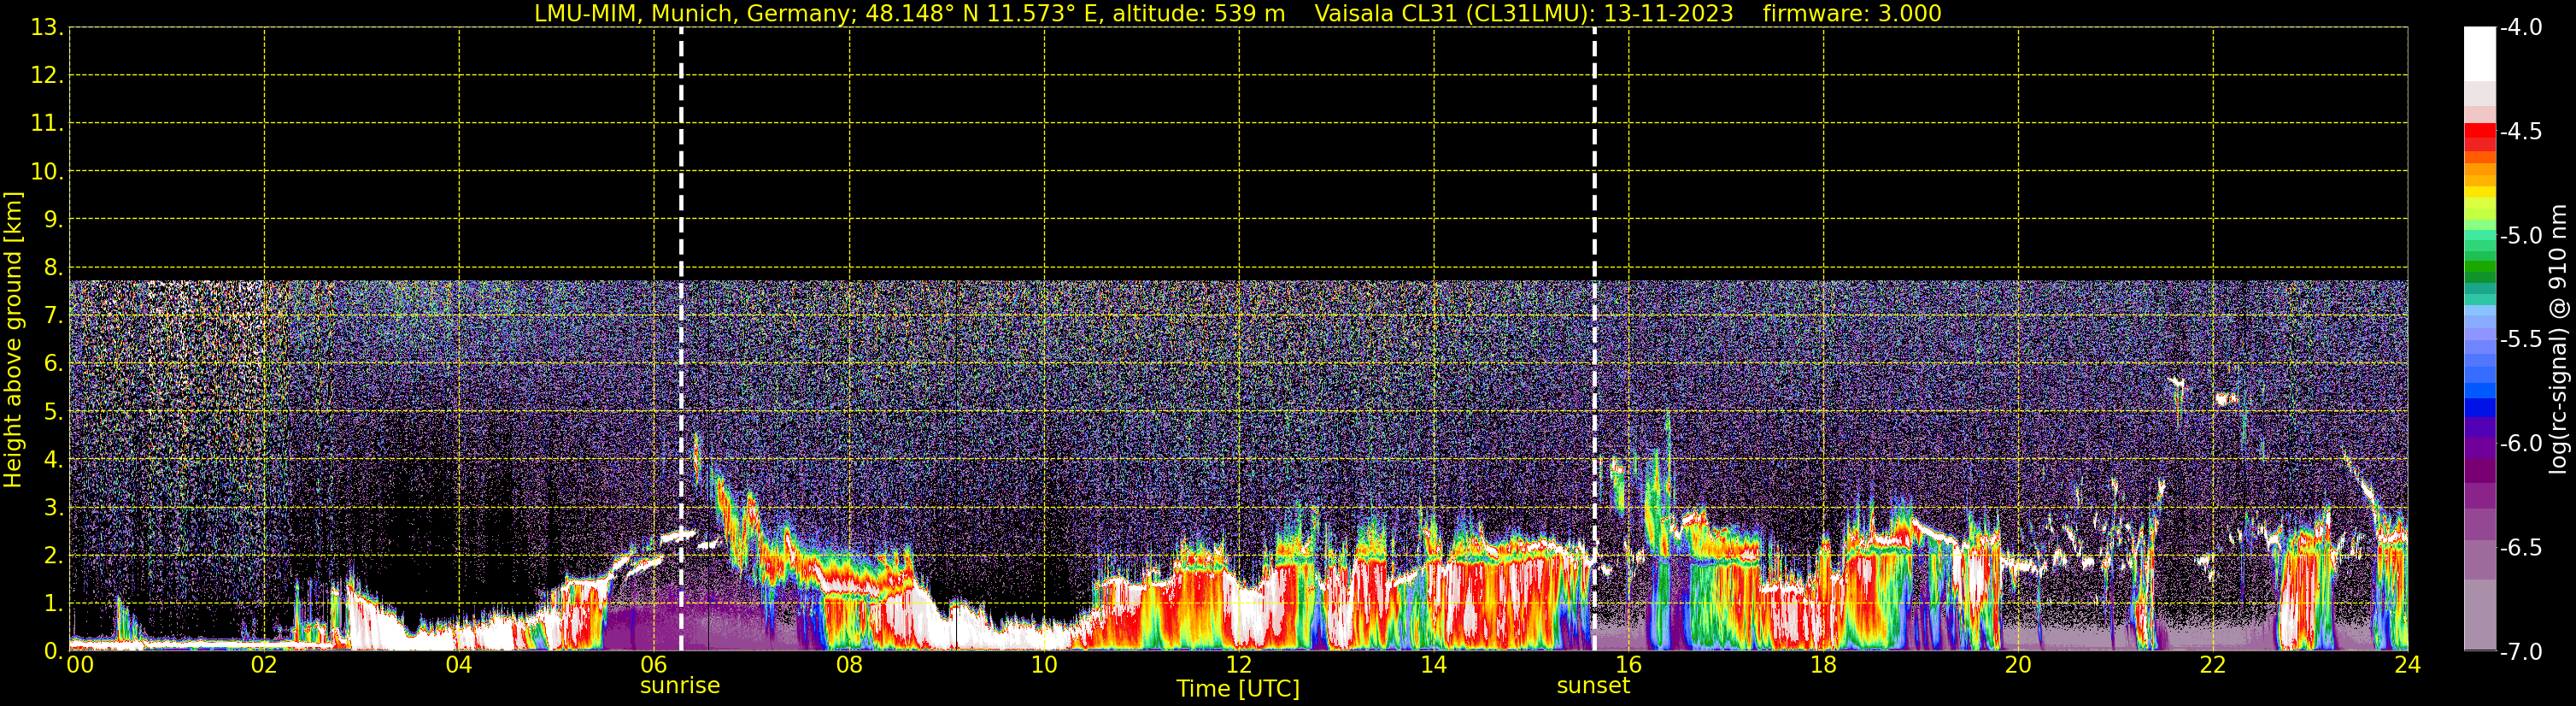Click the -6.0 value on the colorbar scale

click(x=2522, y=444)
